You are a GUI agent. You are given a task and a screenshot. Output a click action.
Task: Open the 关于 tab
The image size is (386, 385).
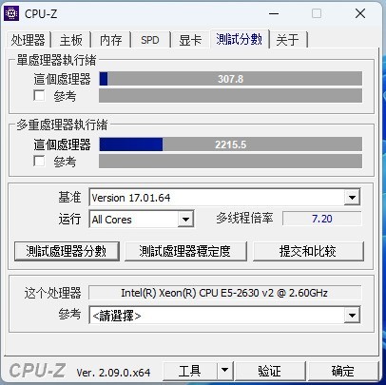pyautogui.click(x=287, y=40)
